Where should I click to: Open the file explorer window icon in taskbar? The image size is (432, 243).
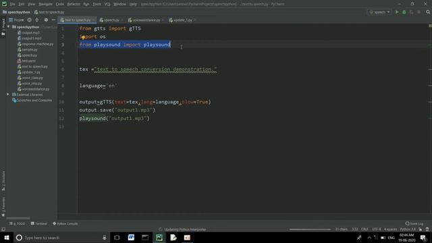145,238
